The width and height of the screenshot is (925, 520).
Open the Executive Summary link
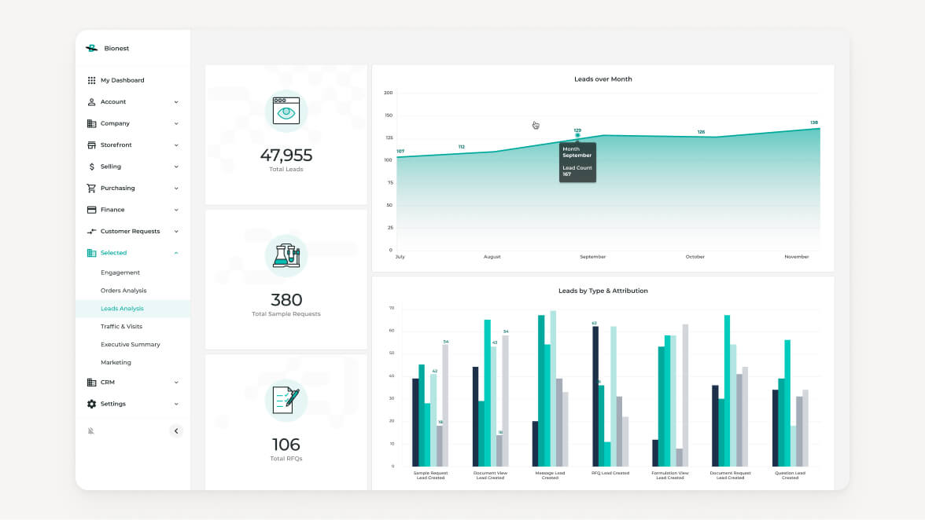[x=130, y=345]
